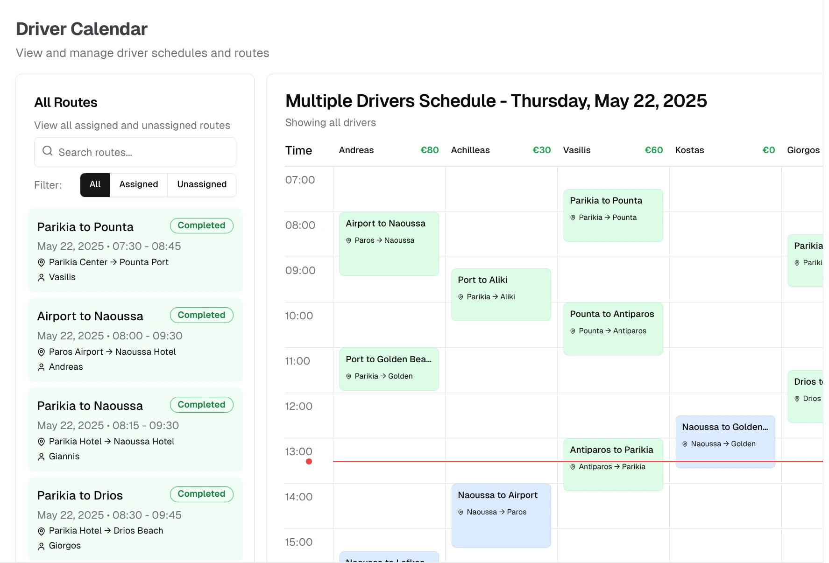829x563 pixels.
Task: Select the Unassigned filter
Action: pos(201,184)
